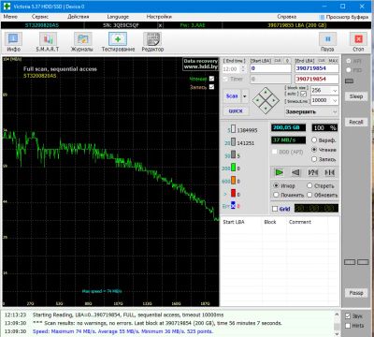
Task: Click the jump-to-position arrows button
Action: tap(330, 172)
